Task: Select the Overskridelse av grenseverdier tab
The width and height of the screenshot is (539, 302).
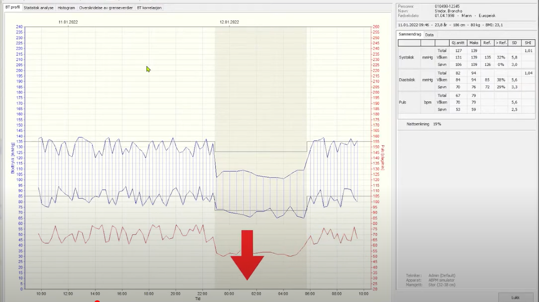Action: (106, 8)
